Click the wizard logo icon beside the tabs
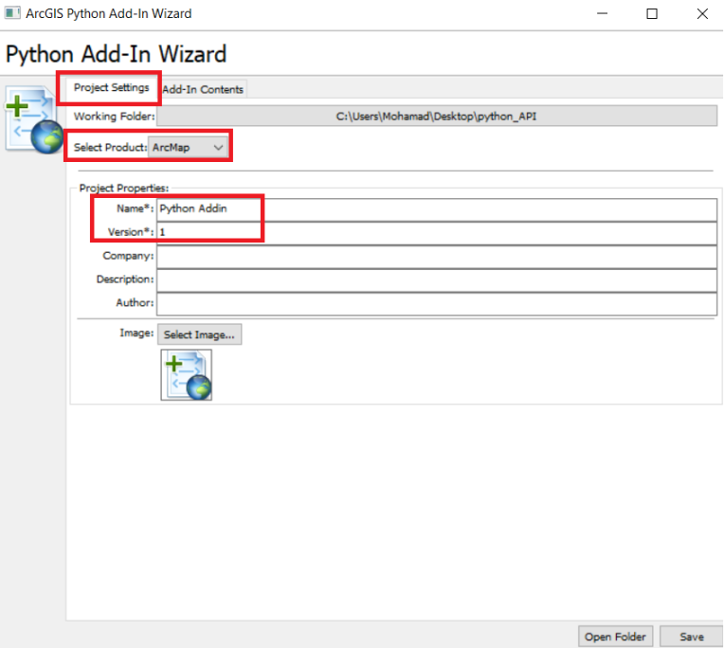Viewport: 724px width, 648px height. pos(33,119)
